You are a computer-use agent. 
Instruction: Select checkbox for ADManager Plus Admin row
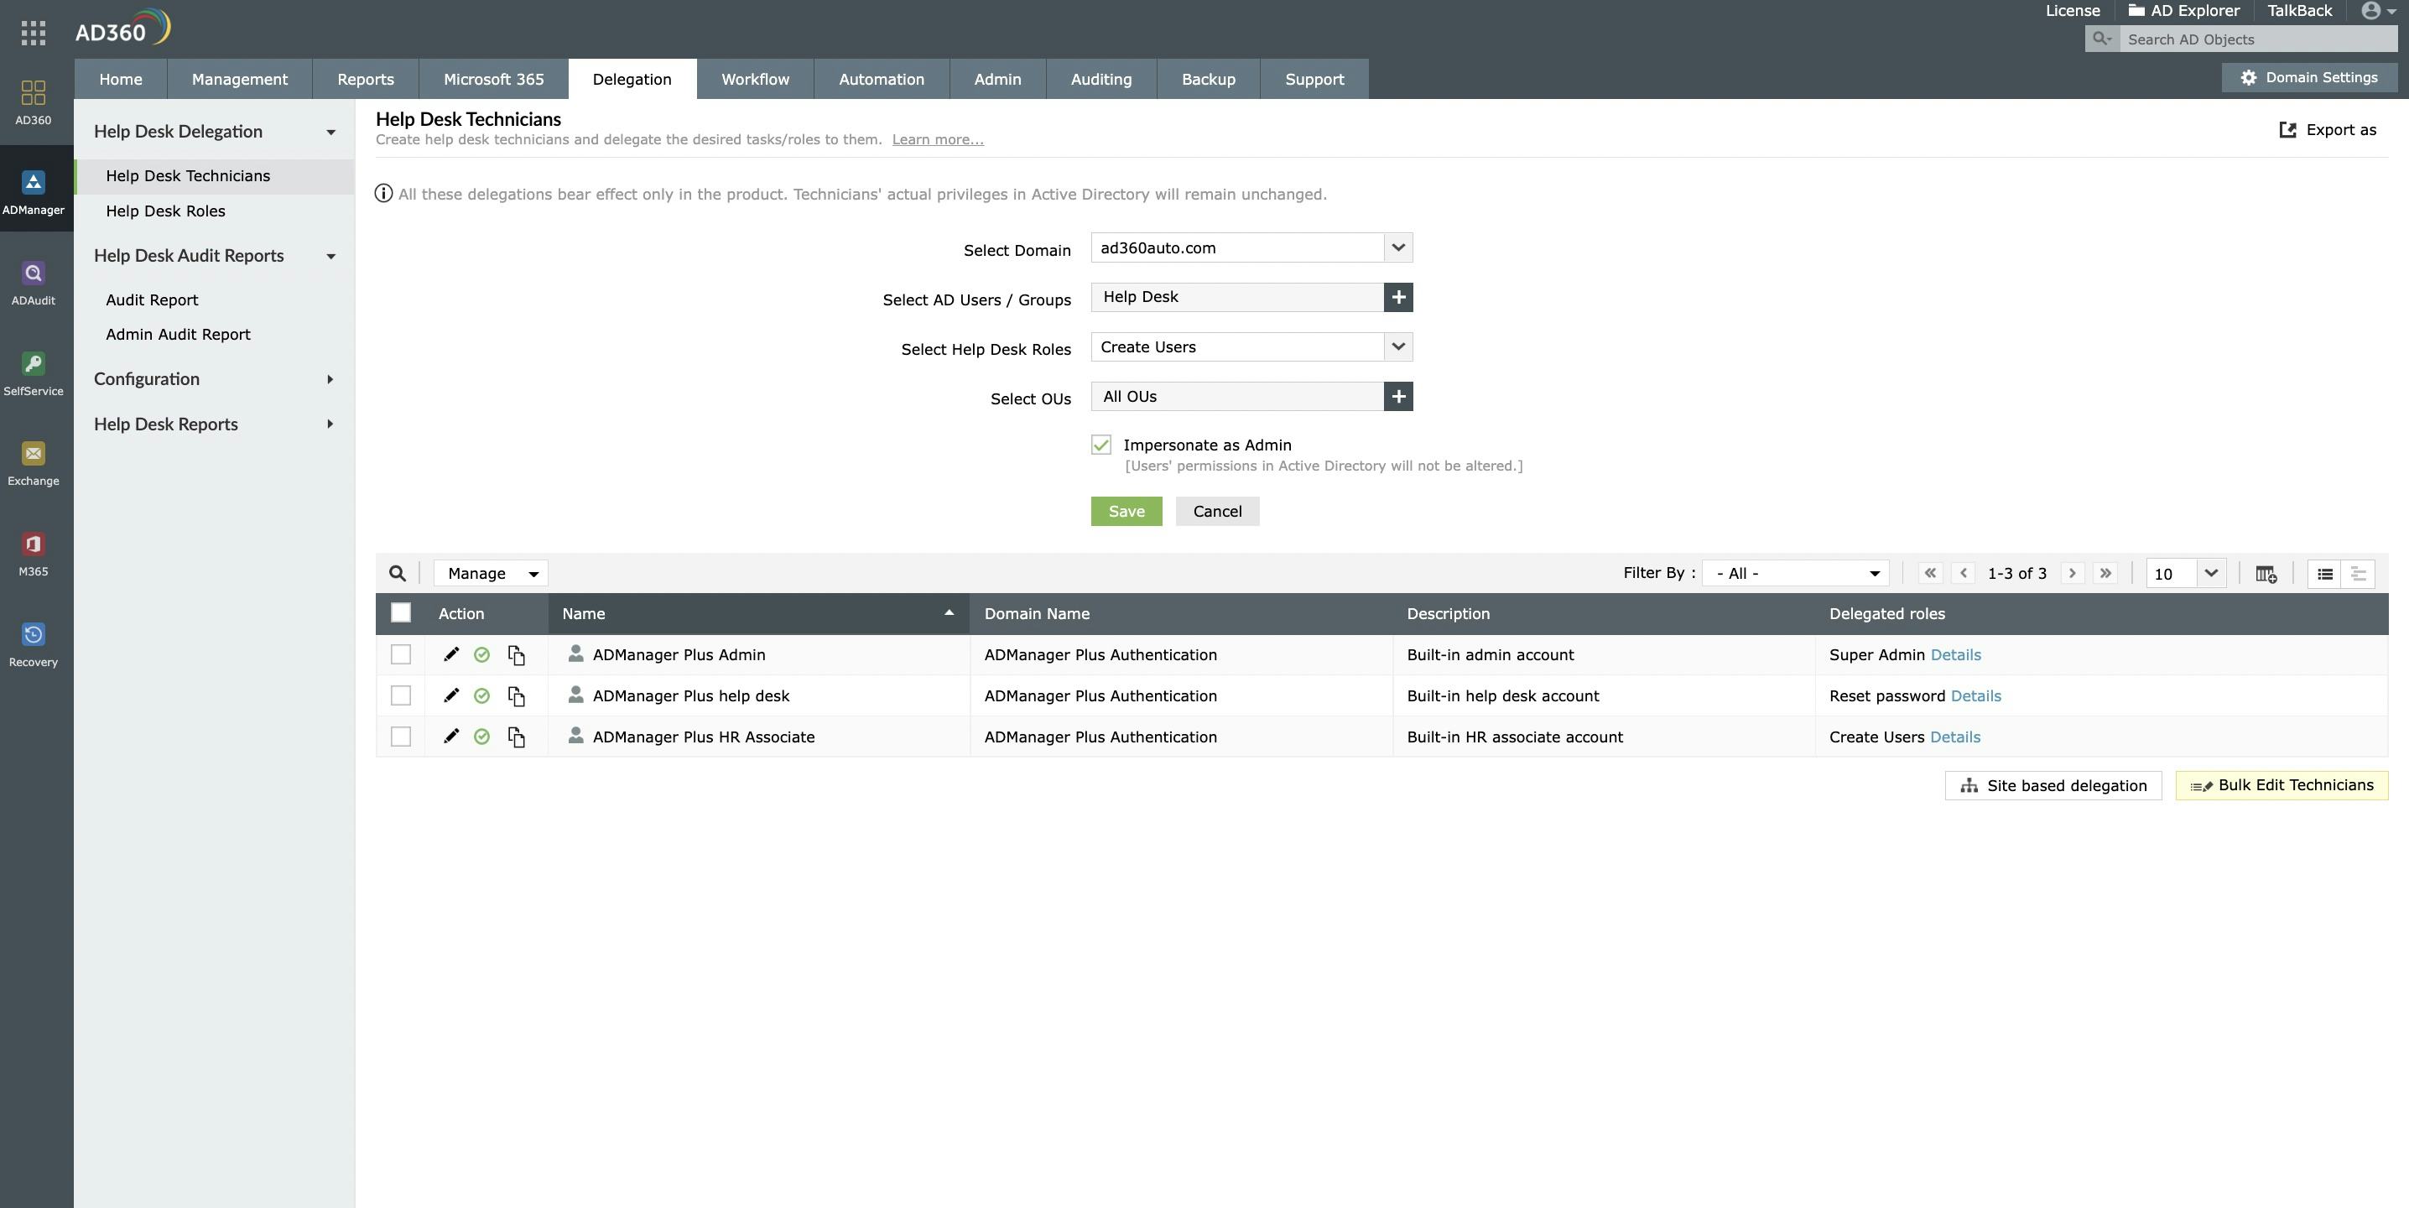[x=400, y=655]
